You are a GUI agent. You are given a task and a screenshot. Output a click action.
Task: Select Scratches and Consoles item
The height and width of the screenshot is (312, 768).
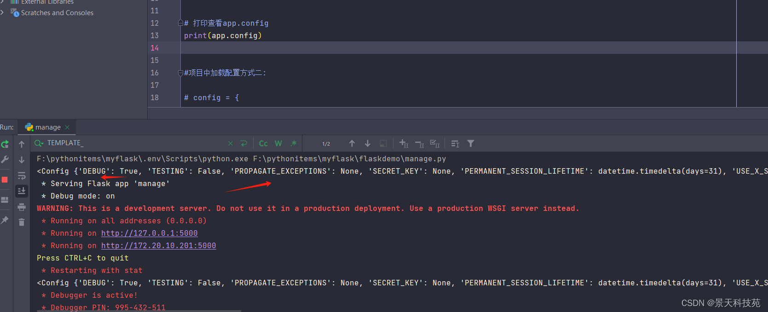57,13
